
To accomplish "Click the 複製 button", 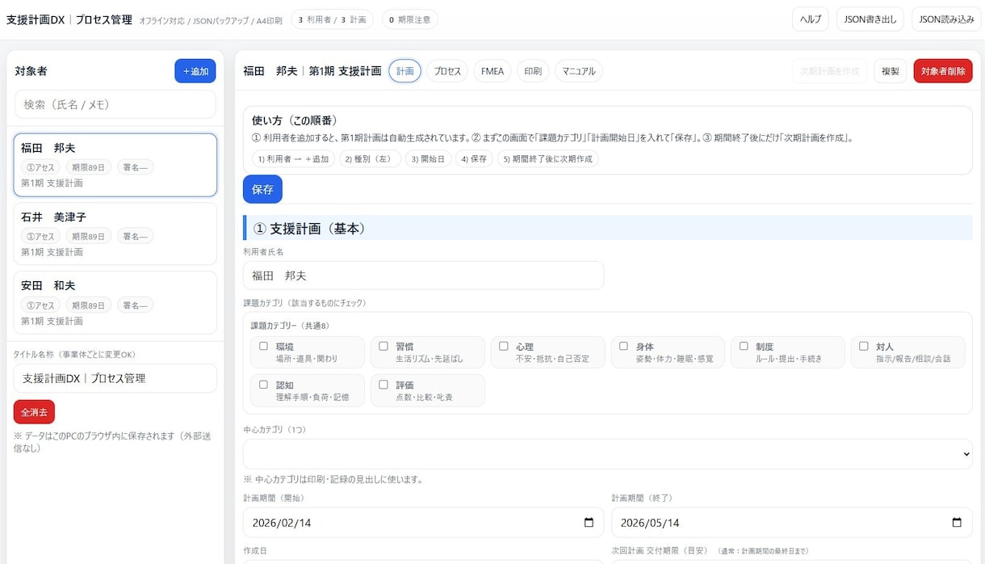I will (x=891, y=71).
